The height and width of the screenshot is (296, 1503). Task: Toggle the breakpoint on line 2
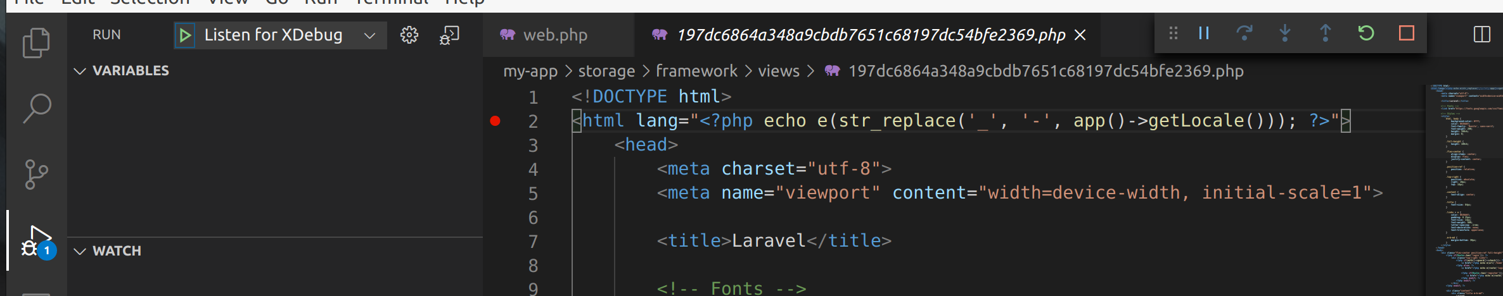(496, 121)
